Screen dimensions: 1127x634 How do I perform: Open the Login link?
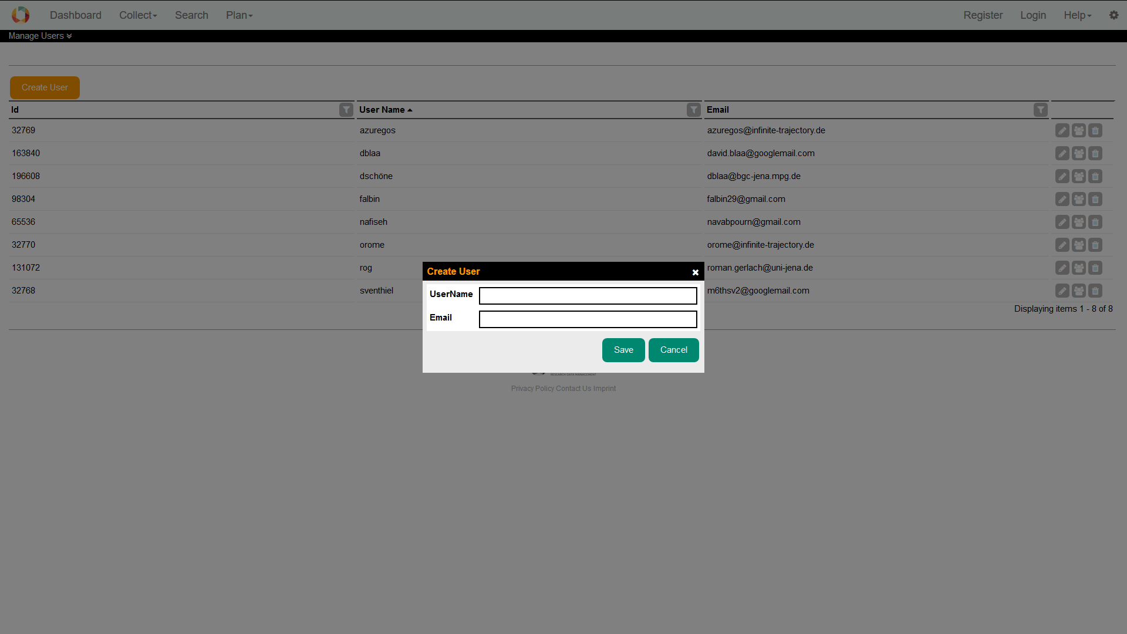pos(1032,15)
